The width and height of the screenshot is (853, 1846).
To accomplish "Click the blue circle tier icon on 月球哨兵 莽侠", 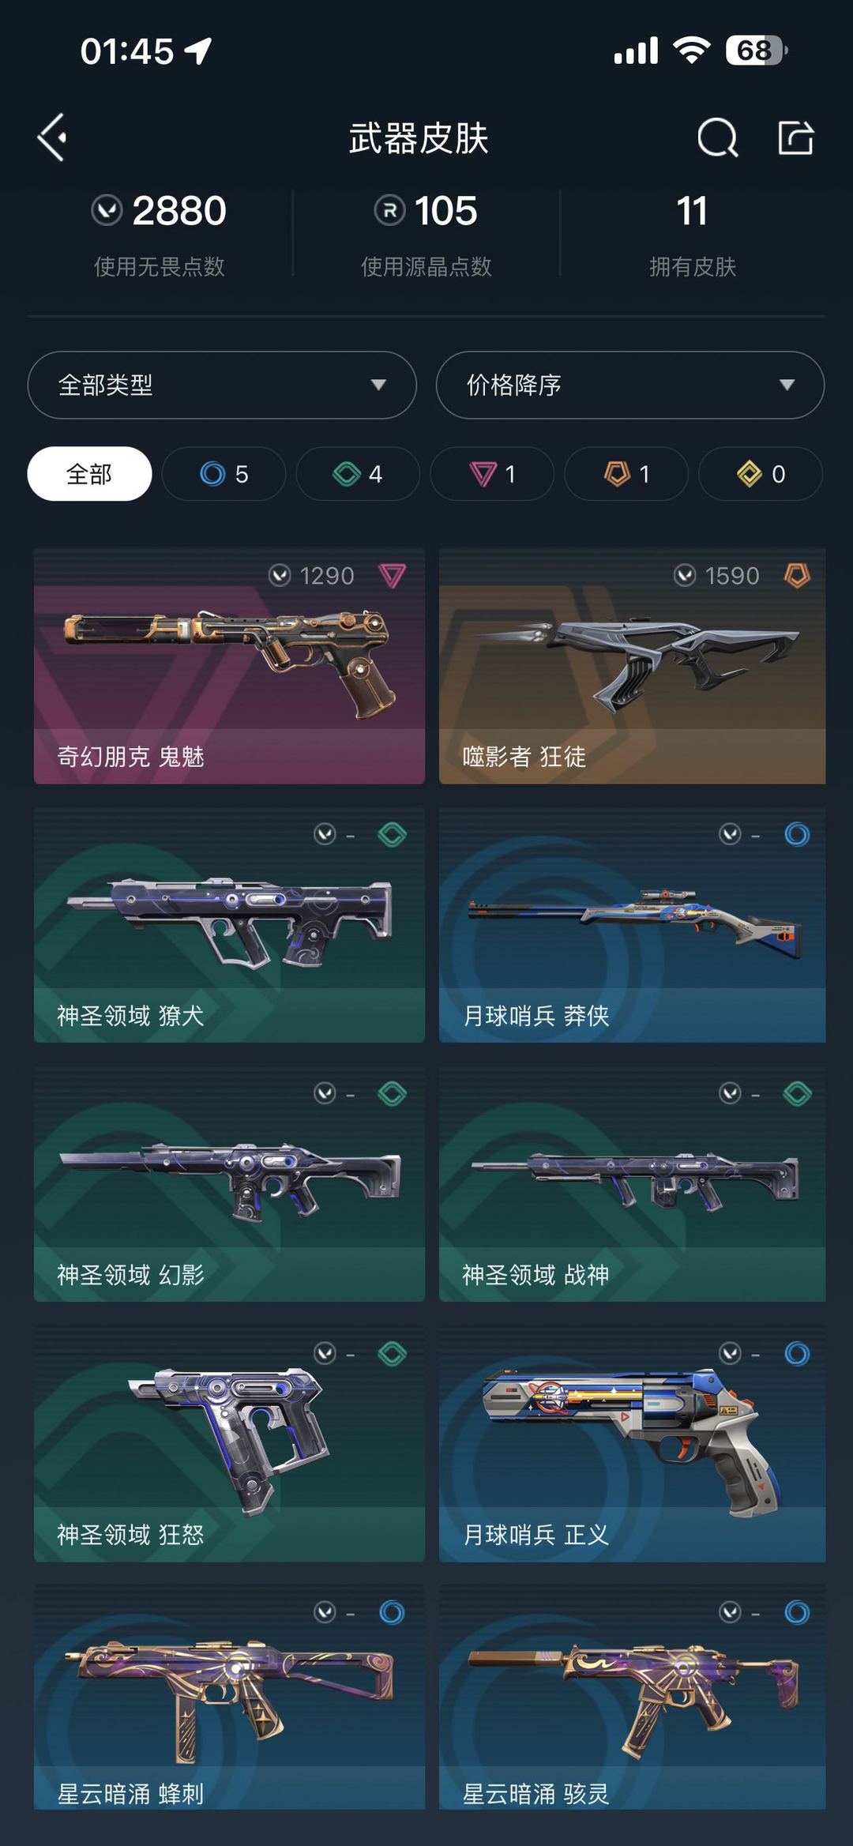I will coord(797,834).
